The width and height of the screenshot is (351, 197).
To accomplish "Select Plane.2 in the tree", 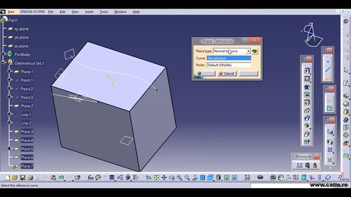I will pyautogui.click(x=27, y=106).
